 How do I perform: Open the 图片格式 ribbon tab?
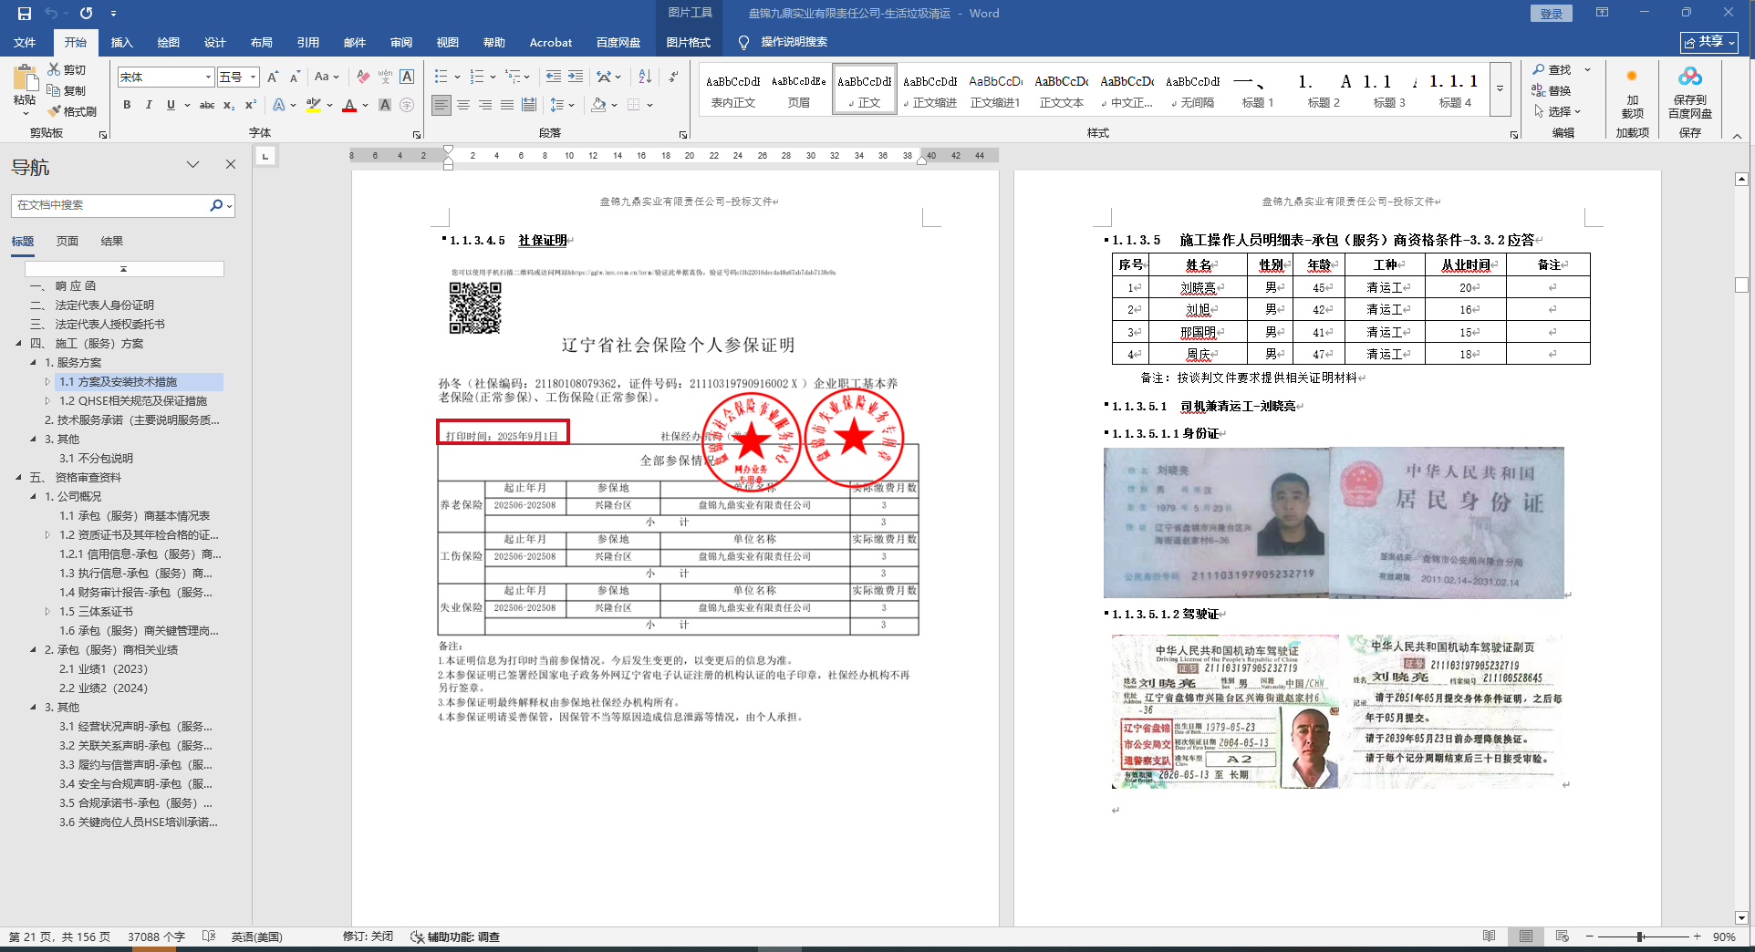pyautogui.click(x=688, y=43)
